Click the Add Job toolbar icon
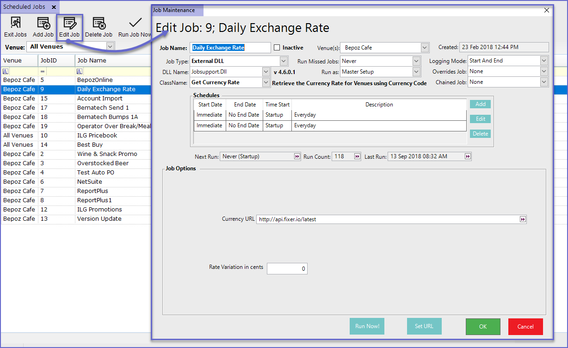This screenshot has width=568, height=348. (43, 23)
